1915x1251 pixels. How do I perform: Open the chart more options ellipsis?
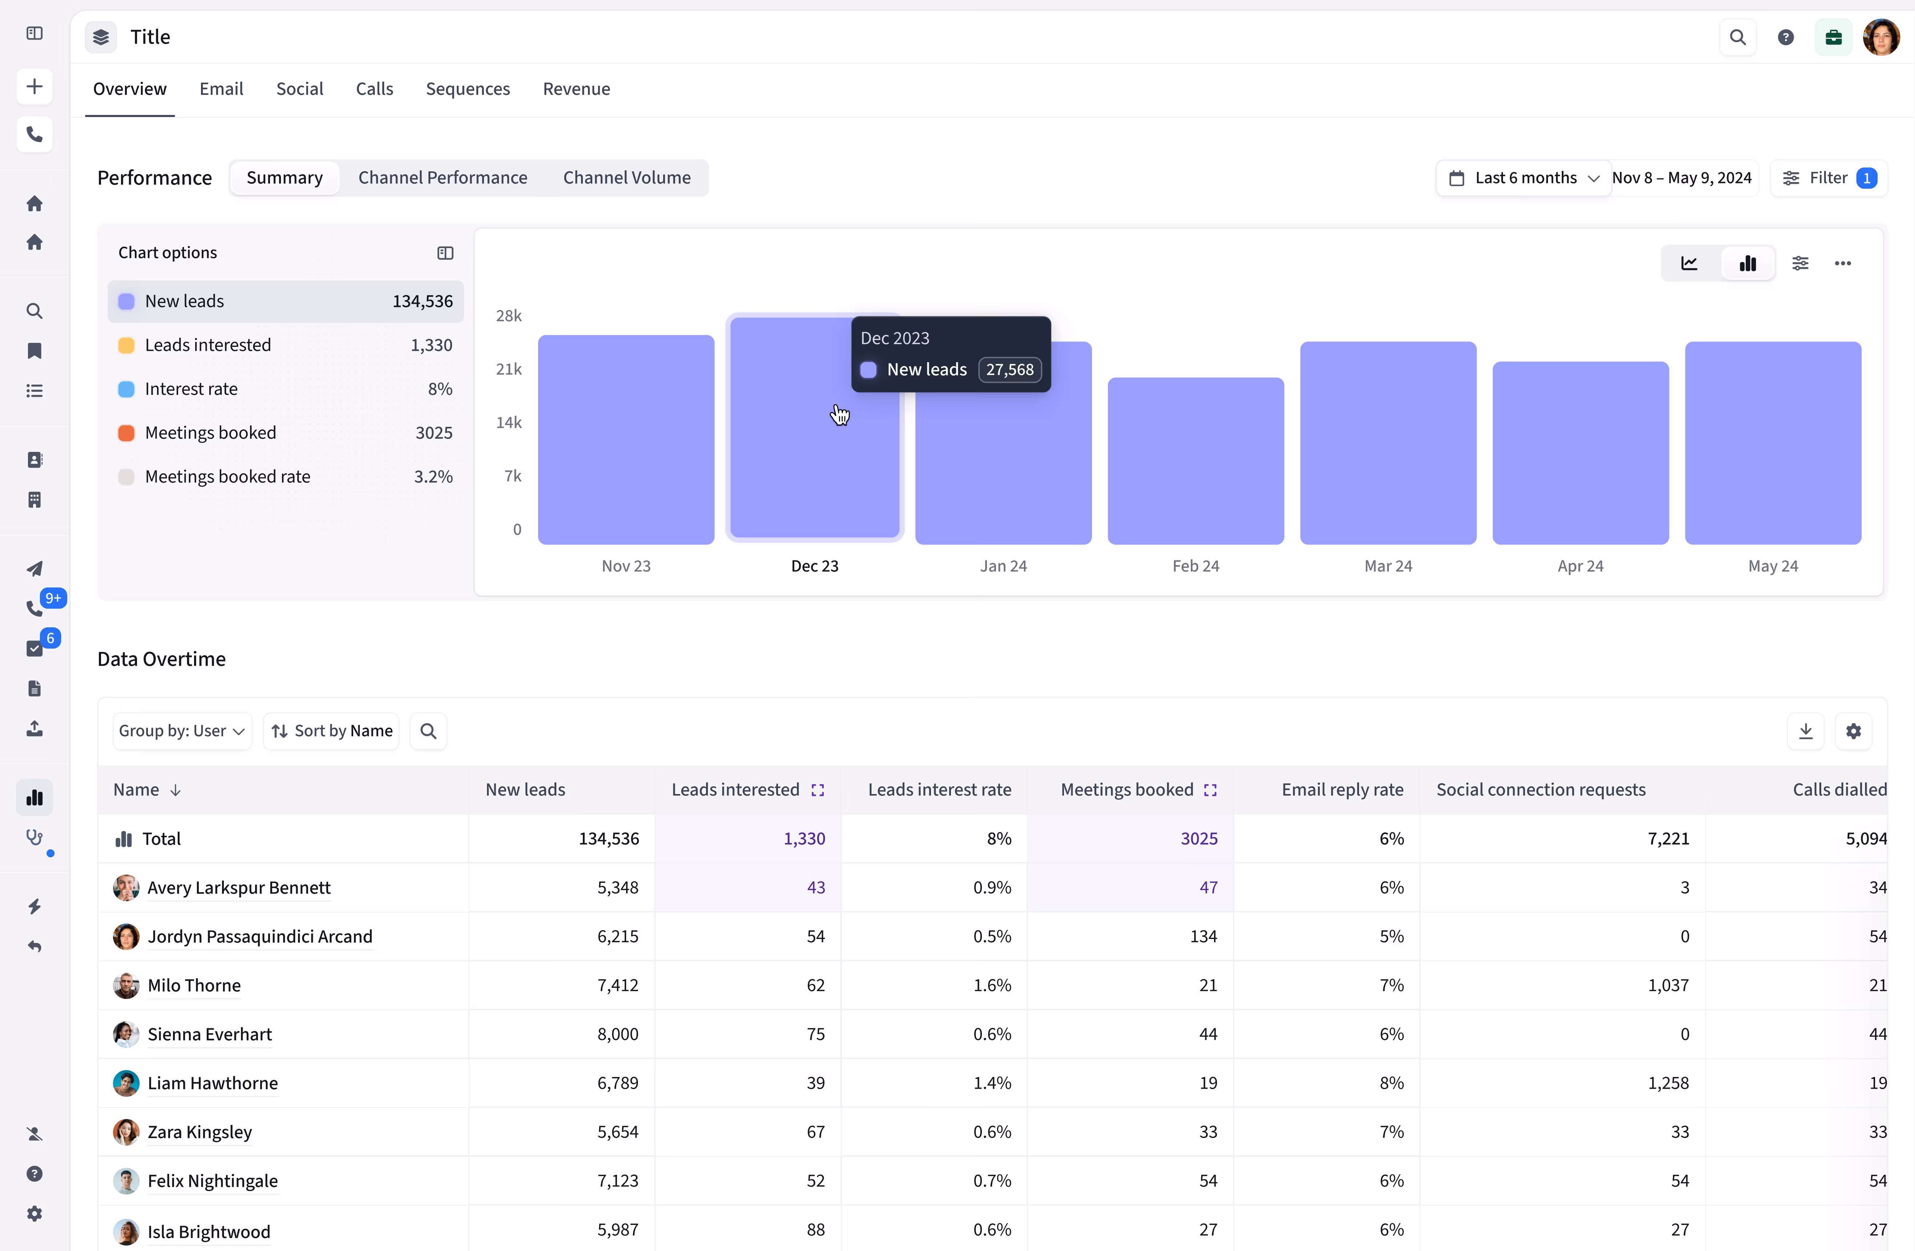tap(1843, 264)
